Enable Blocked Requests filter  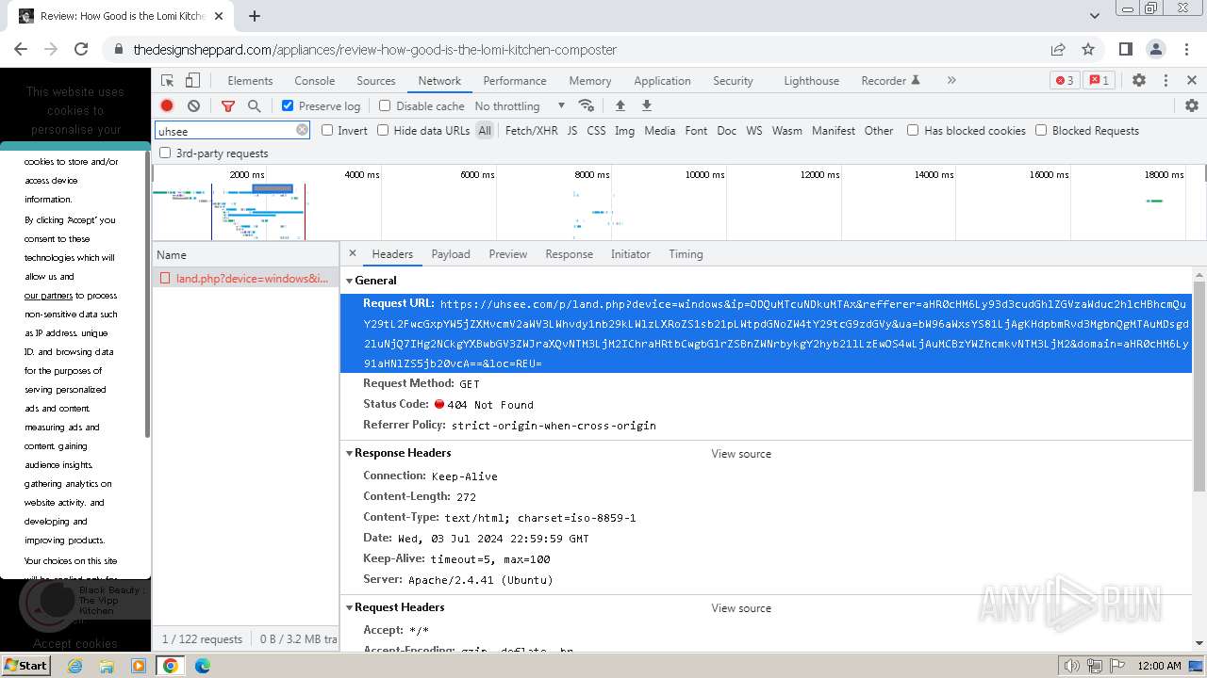pos(1041,130)
